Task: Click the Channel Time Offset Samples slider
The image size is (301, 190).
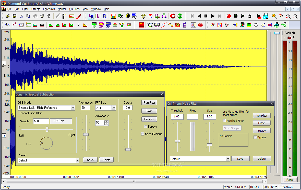Action: (47, 129)
